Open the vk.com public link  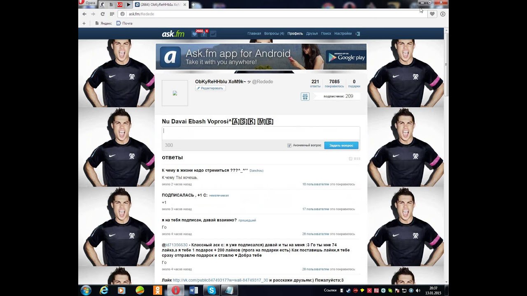[220, 280]
